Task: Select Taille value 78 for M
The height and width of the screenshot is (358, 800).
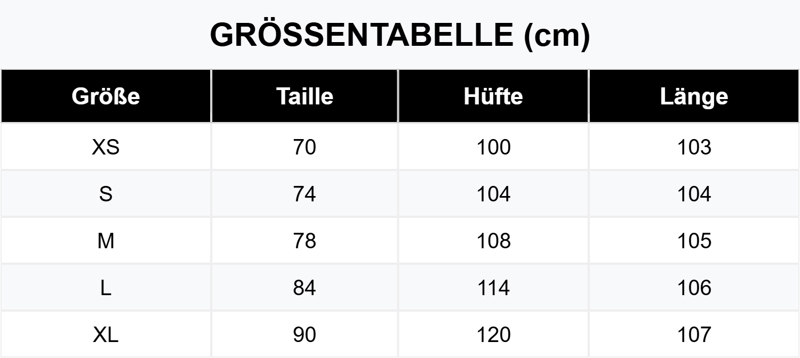Action: tap(305, 241)
